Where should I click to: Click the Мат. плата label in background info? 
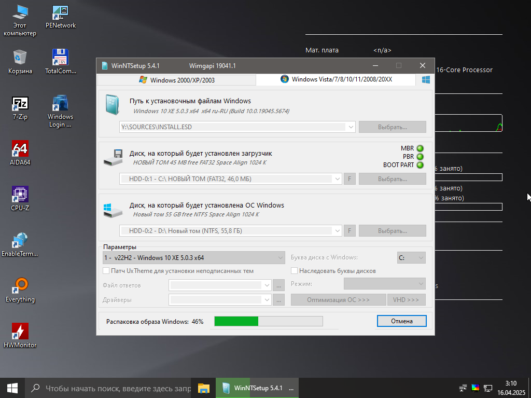point(322,50)
